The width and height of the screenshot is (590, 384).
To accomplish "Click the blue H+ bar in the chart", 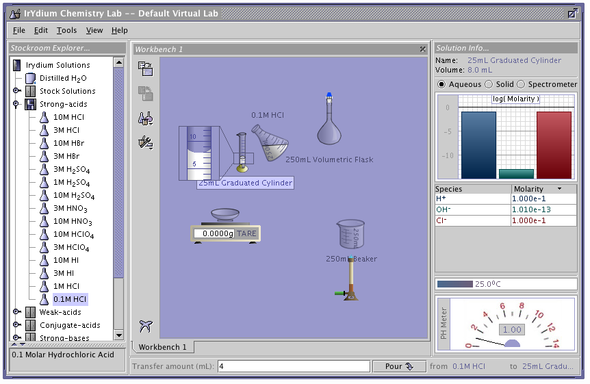I will point(478,145).
